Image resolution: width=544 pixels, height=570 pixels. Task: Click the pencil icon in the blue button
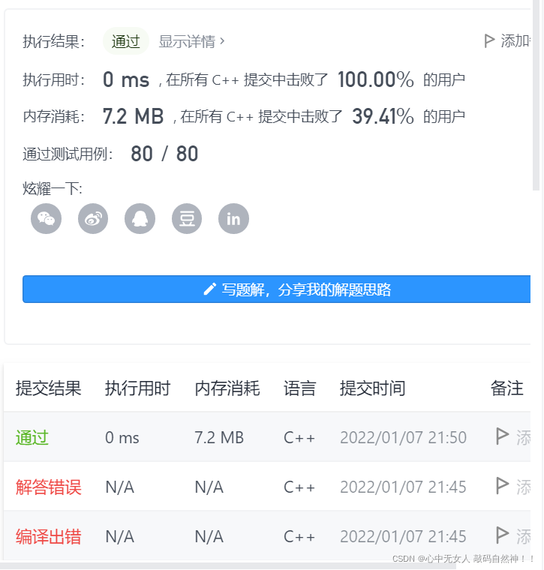(x=210, y=289)
